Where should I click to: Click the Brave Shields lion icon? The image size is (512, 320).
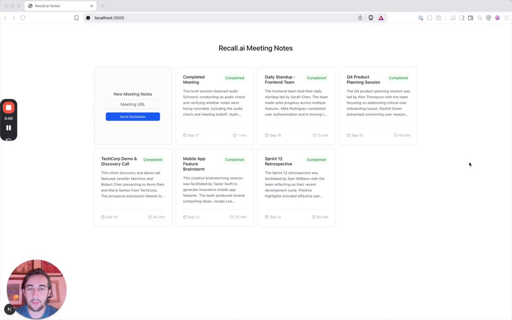(371, 18)
